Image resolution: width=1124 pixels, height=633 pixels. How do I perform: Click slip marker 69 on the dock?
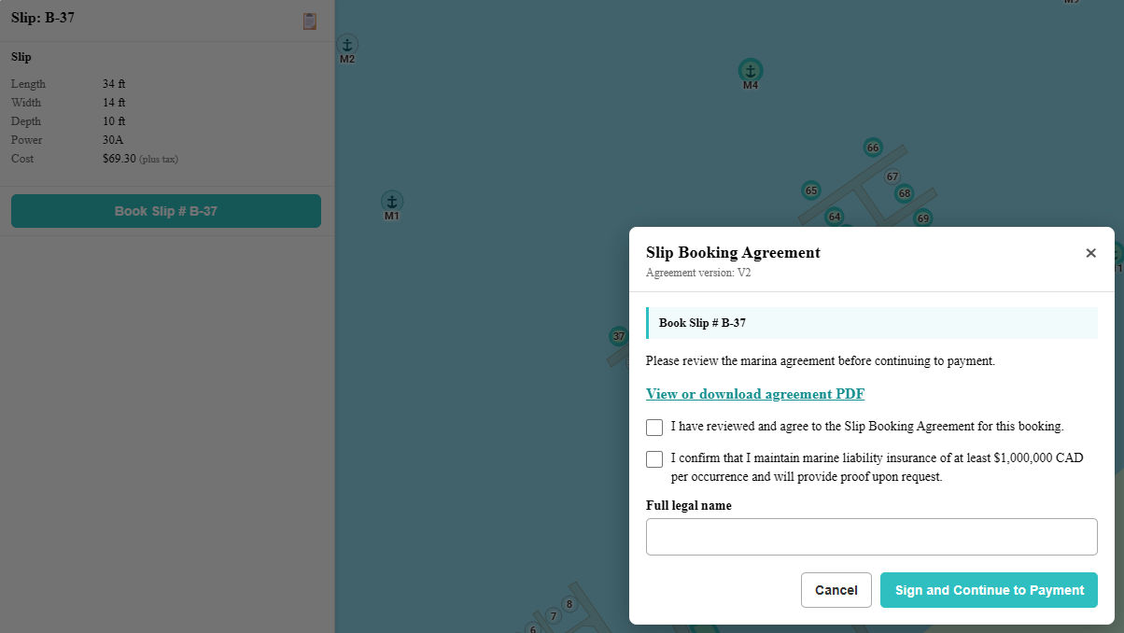(x=923, y=218)
